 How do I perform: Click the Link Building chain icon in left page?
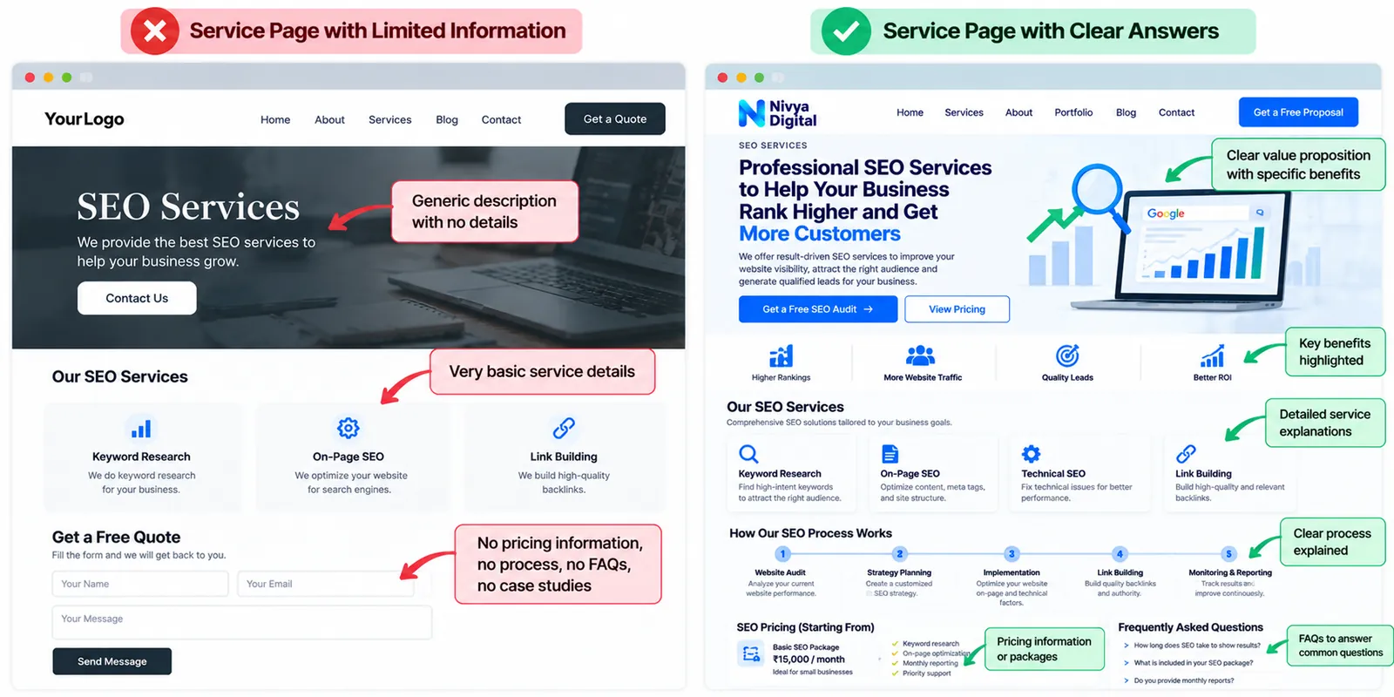(564, 428)
